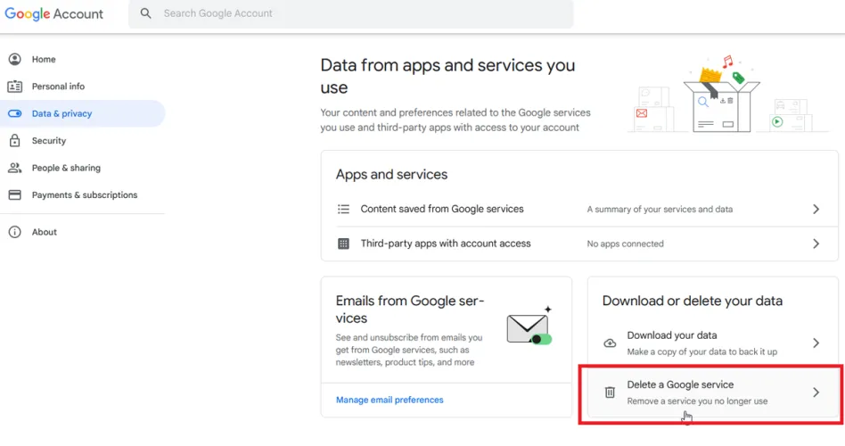Click the Payments & subscriptions card icon
This screenshot has height=446, width=845.
14,195
